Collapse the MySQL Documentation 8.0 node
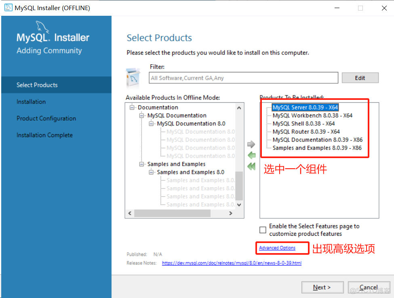Screen dimensions: 394x298 151,123
